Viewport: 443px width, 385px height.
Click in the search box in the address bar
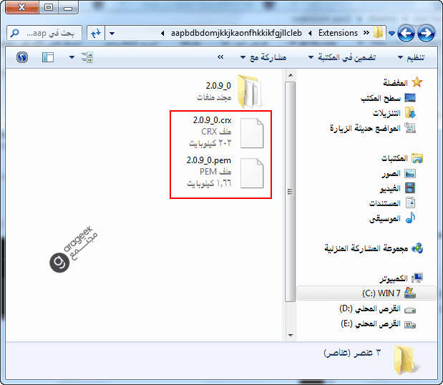click(43, 33)
